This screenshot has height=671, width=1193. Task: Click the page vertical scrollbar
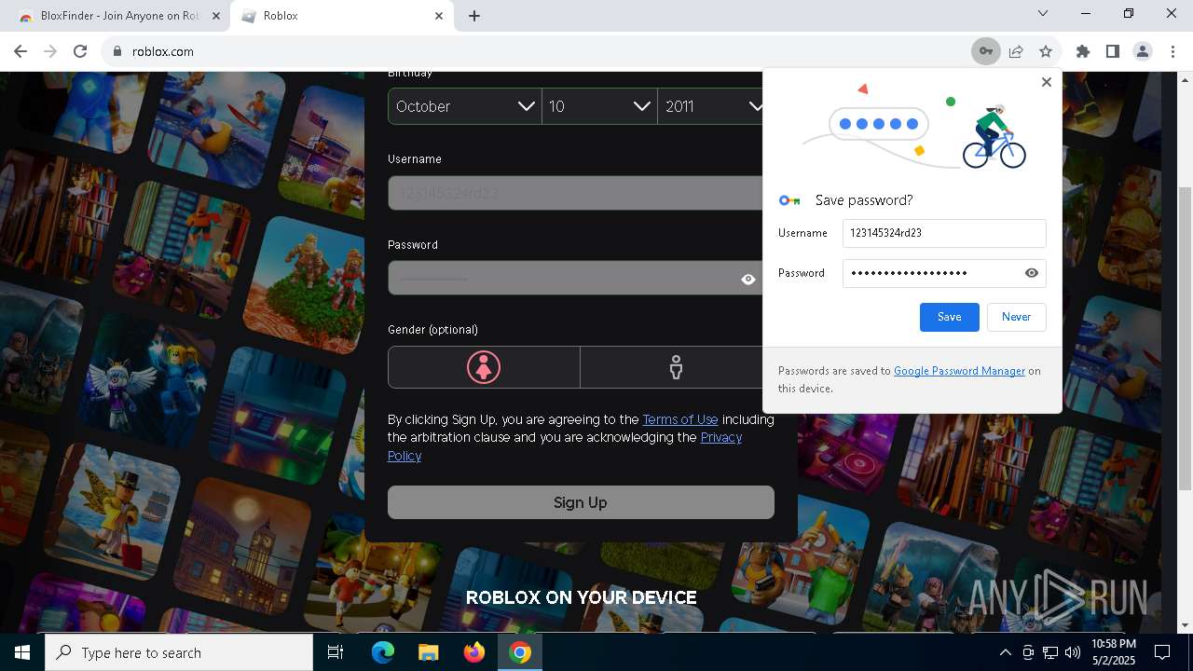coord(1185,337)
